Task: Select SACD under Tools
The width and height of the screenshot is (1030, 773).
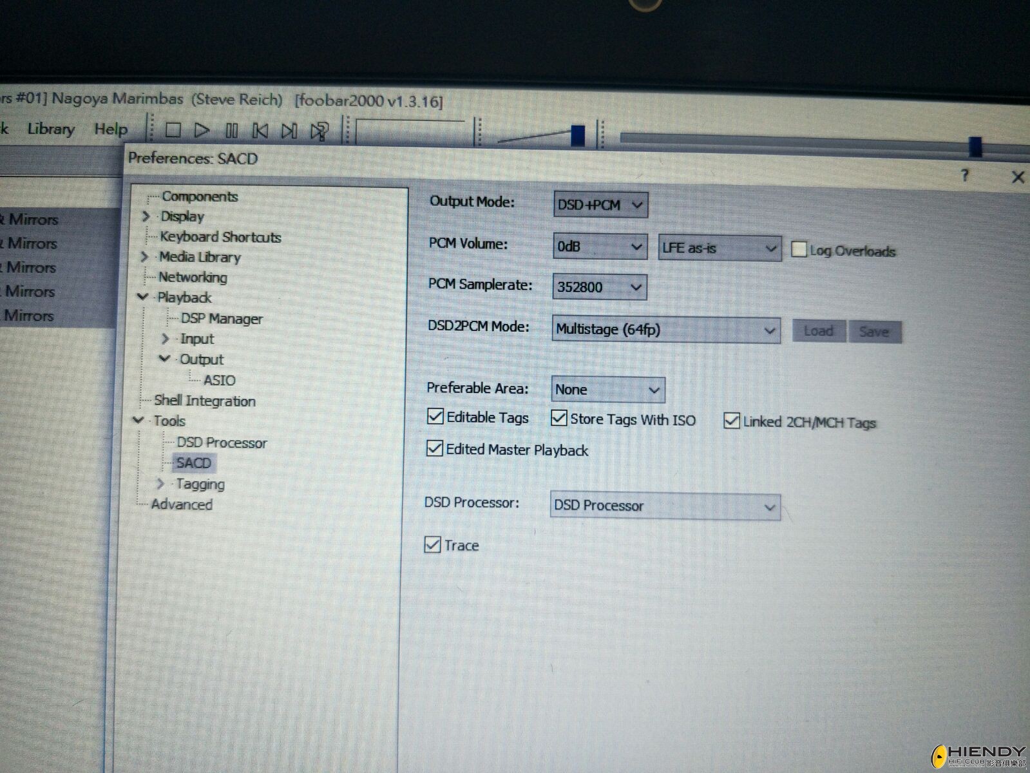Action: click(193, 463)
